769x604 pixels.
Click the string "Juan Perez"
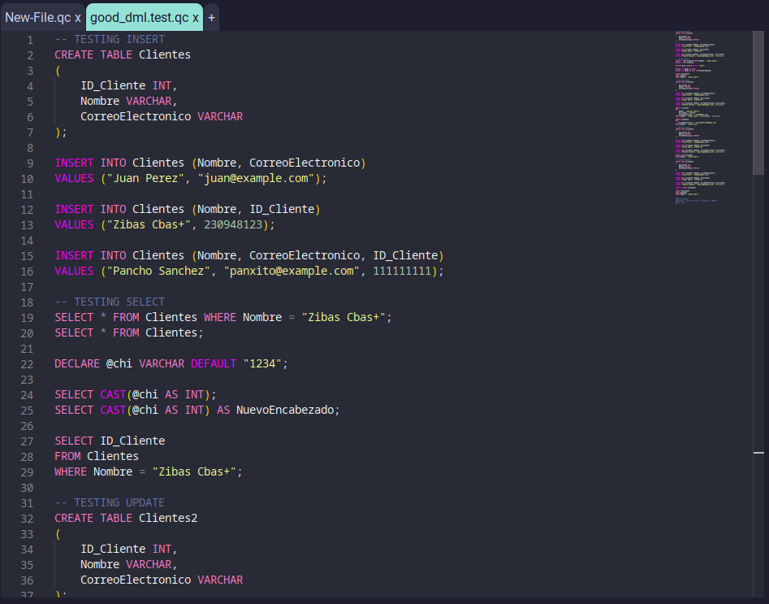pos(145,178)
